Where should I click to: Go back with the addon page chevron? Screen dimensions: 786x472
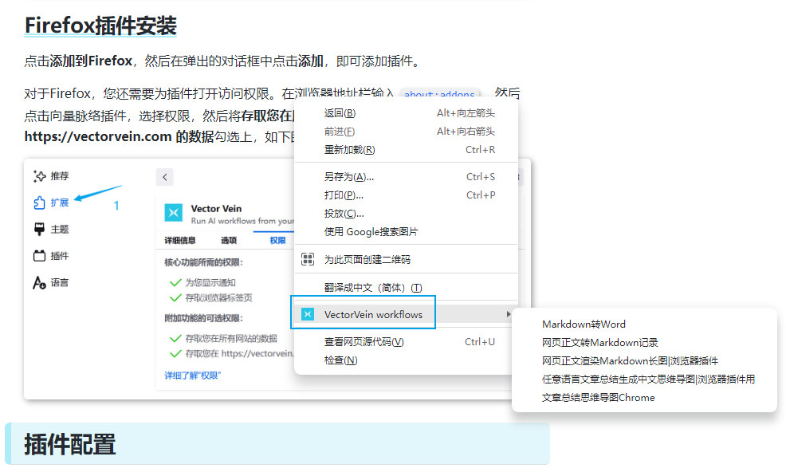(164, 177)
